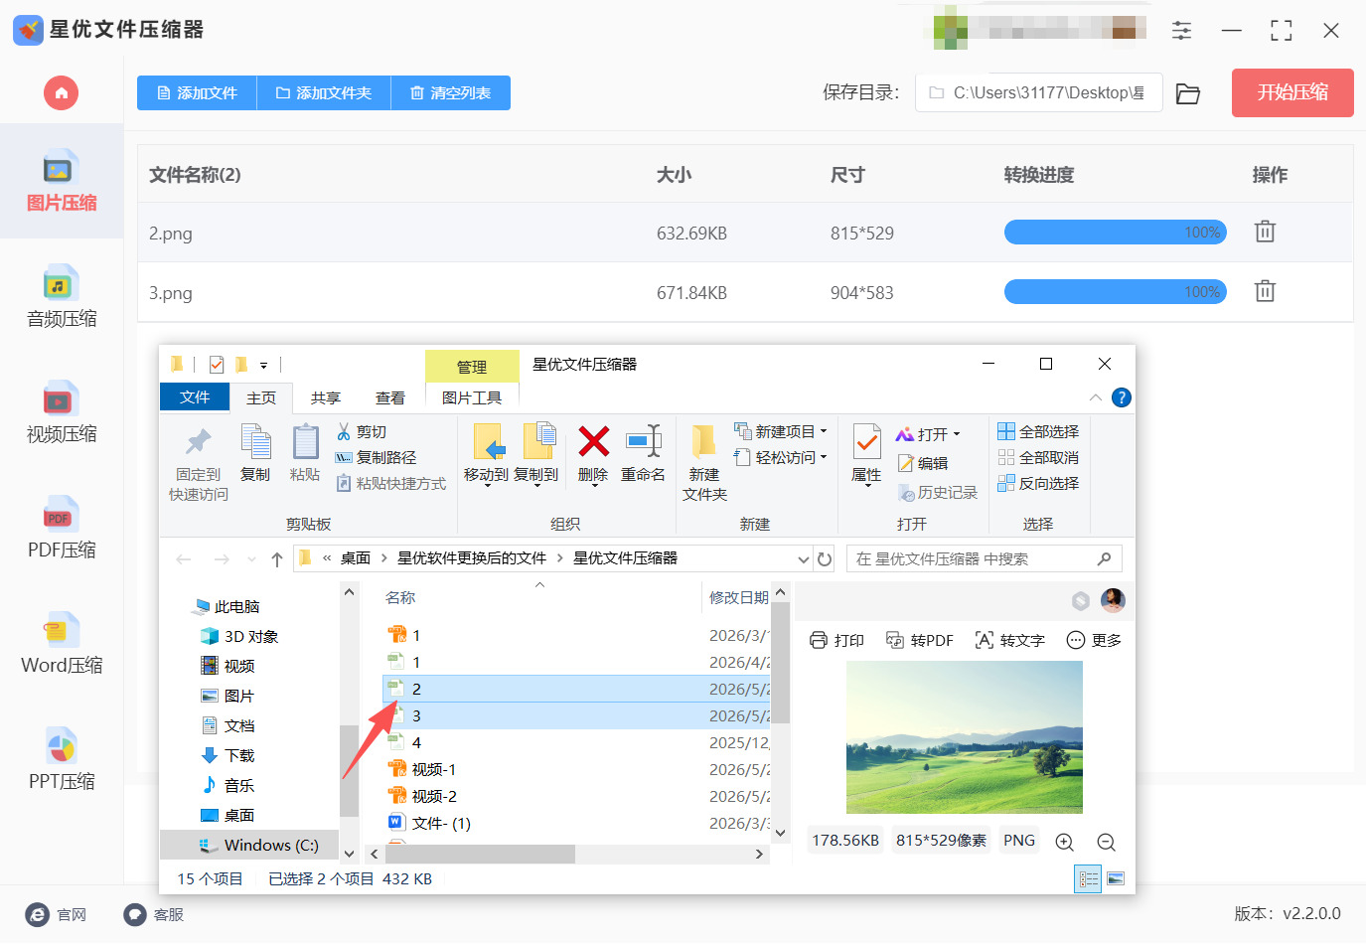Switch Explorer to details view
This screenshot has height=944, width=1366.
[x=1089, y=878]
